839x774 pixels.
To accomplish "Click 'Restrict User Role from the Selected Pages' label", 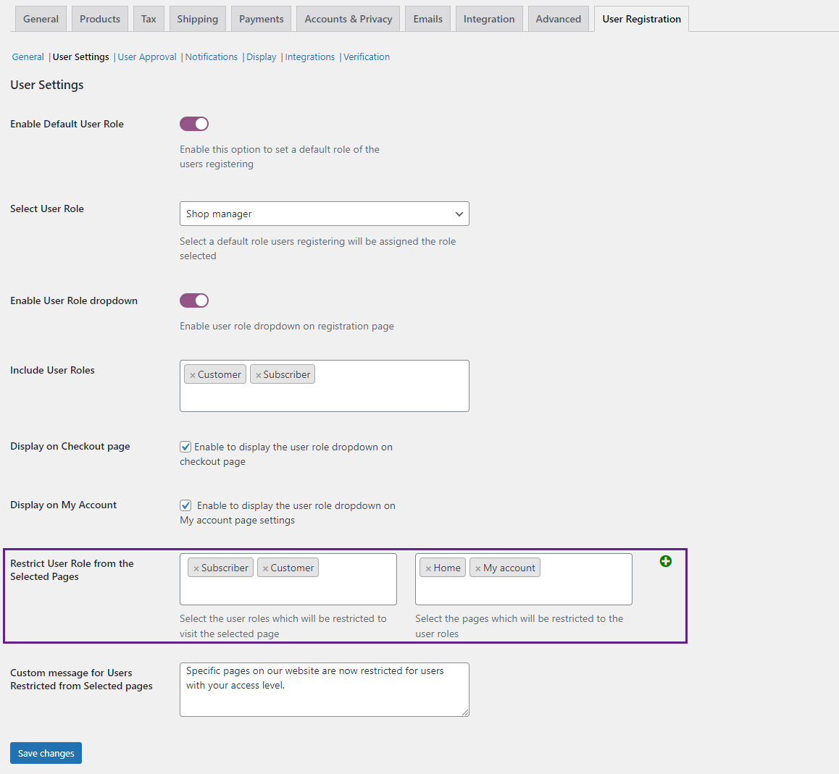I will [x=72, y=571].
